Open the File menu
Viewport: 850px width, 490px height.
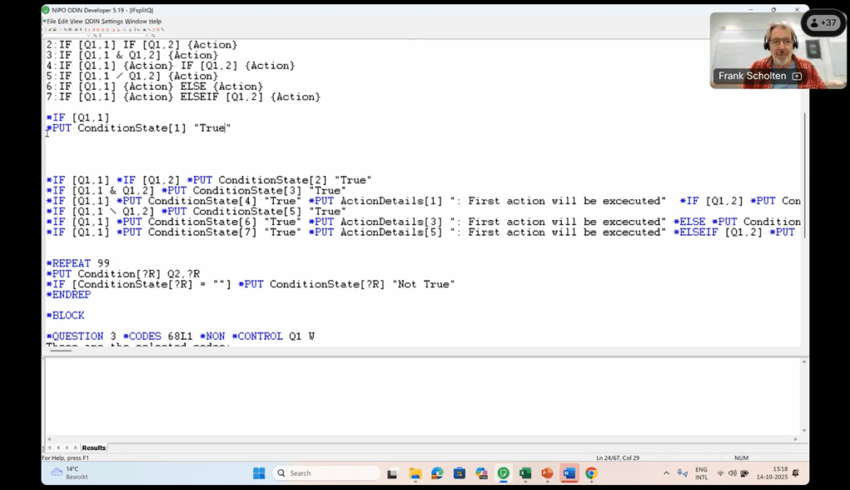click(x=51, y=22)
